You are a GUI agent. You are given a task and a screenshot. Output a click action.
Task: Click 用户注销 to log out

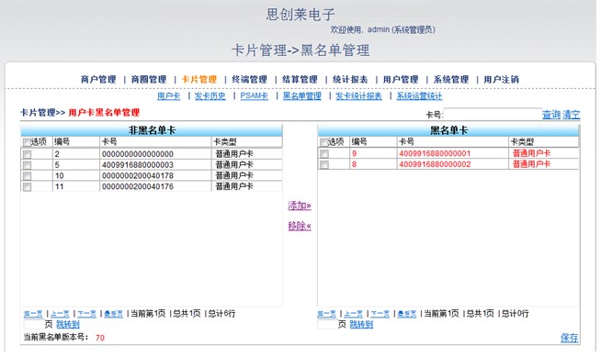[x=502, y=80]
